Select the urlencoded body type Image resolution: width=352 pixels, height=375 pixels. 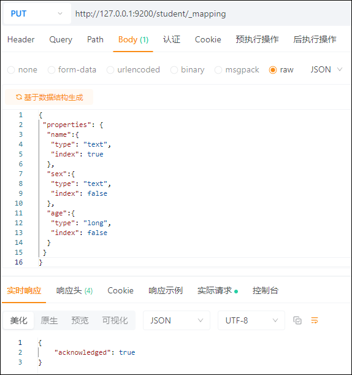point(133,70)
